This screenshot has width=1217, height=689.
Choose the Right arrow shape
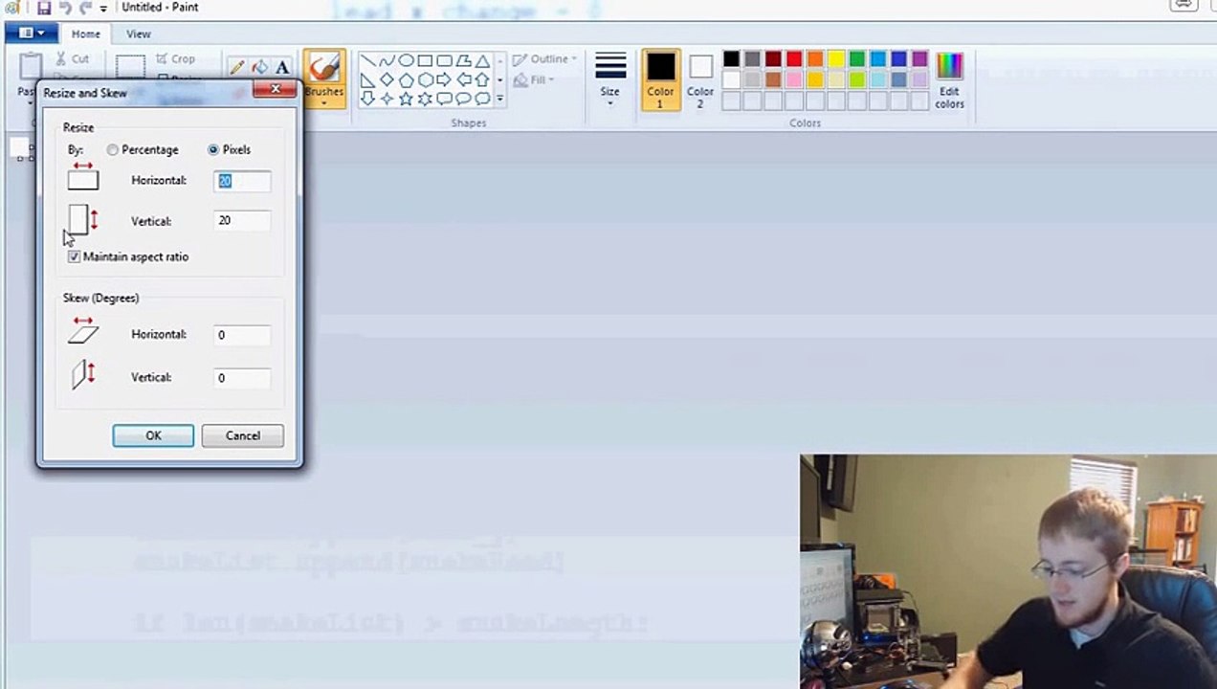[444, 79]
